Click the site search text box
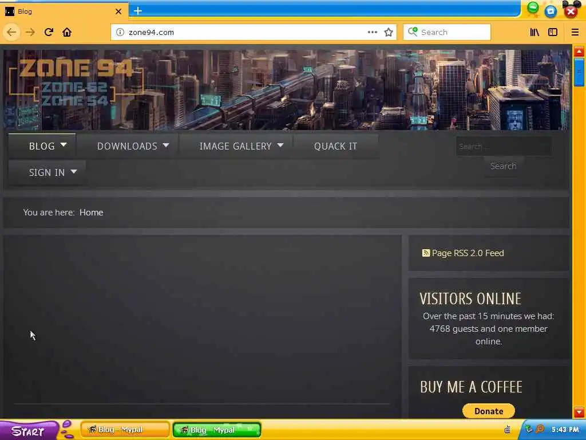The image size is (586, 440). (x=504, y=146)
